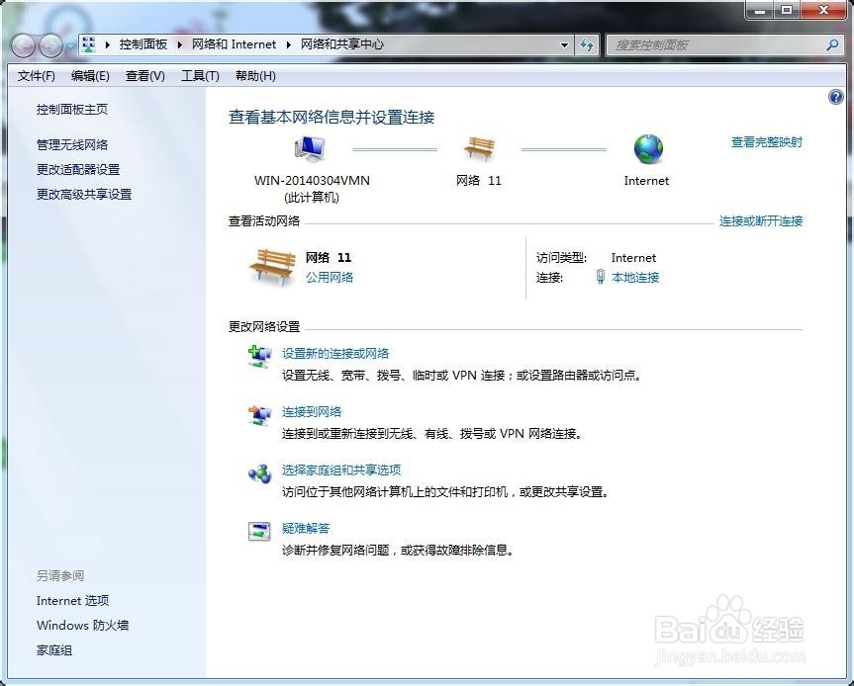The image size is (854, 686).
Task: Click the 网络 11 bench icon in active networks
Action: (x=270, y=265)
